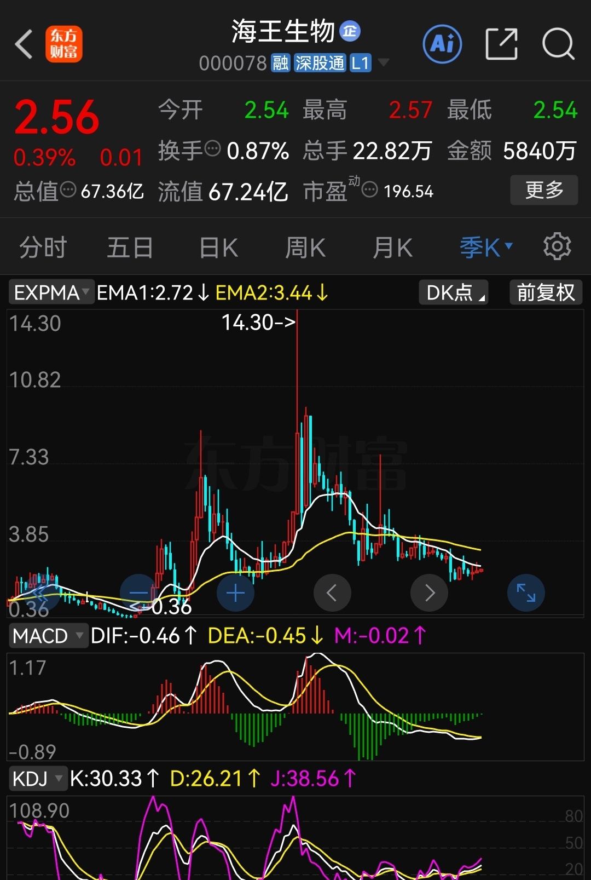Move chart cursor left one candle
This screenshot has width=591, height=880.
tap(332, 593)
